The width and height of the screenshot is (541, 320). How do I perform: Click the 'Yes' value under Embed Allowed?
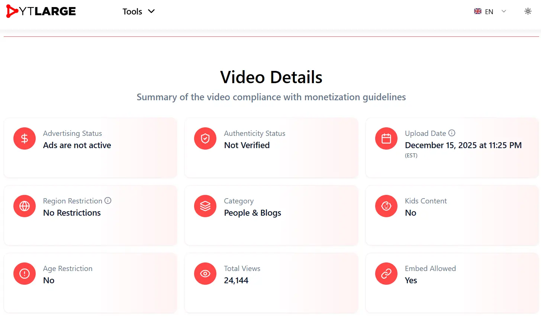tap(411, 280)
